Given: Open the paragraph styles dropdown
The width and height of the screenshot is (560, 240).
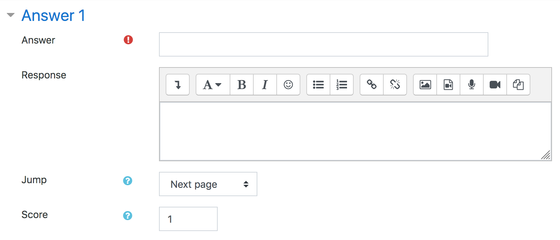Looking at the screenshot, I should point(213,85).
